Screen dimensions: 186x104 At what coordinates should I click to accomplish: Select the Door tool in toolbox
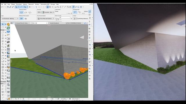[x=3, y=35]
